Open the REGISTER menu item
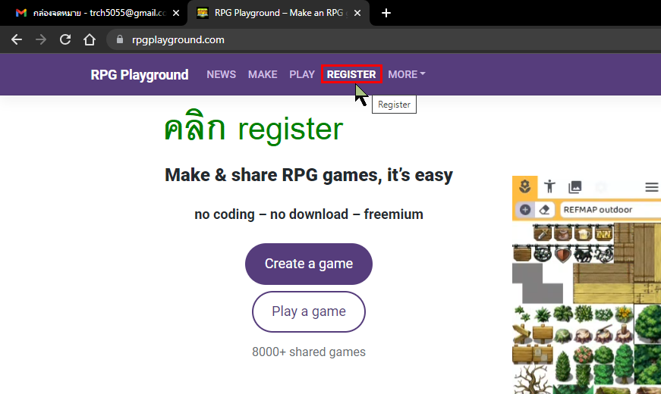661x394 pixels. pos(351,74)
